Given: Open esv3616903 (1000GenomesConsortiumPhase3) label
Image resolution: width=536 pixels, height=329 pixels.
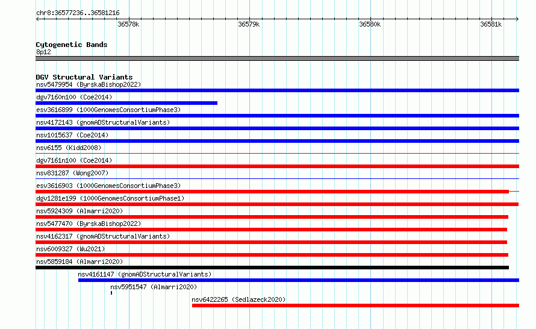Looking at the screenshot, I should (x=108, y=186).
